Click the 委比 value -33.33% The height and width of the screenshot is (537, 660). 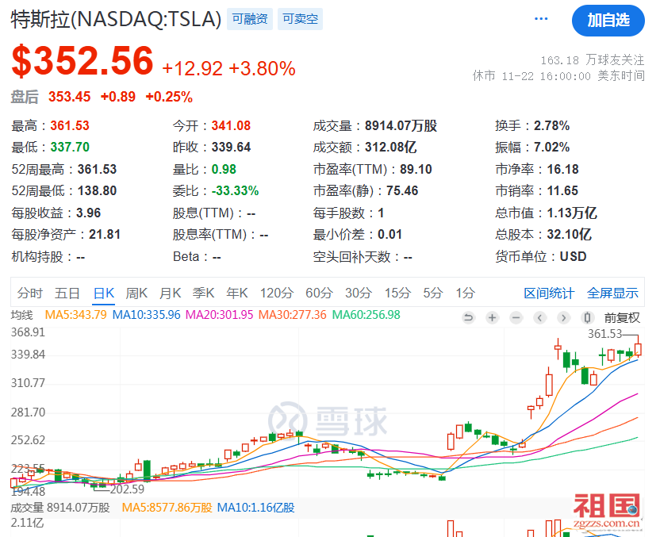(236, 191)
